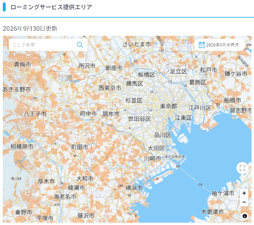Click the calendar icon
Viewport: 254px width, 225px height.
(202, 45)
